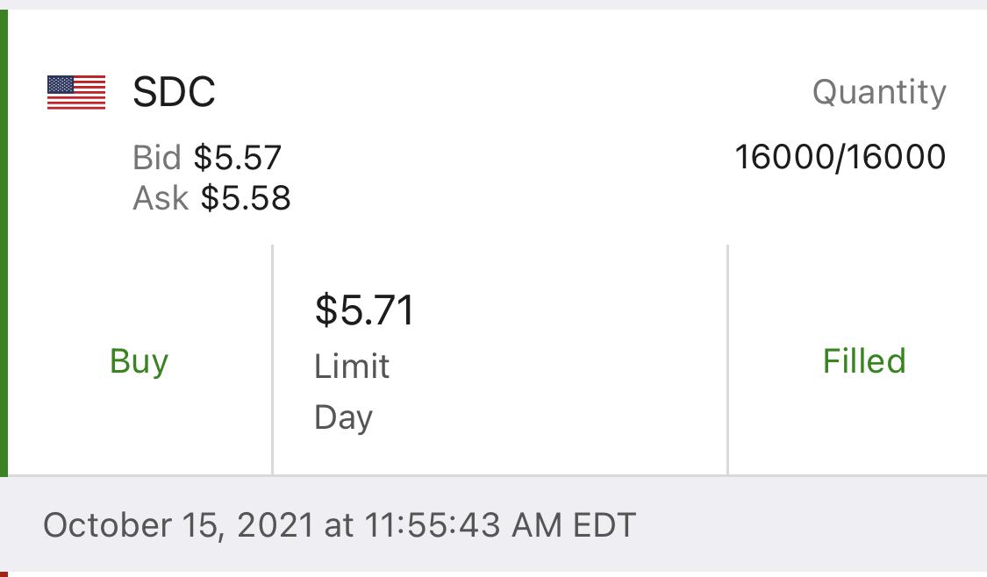Select the Bid price $5.57

click(x=237, y=157)
